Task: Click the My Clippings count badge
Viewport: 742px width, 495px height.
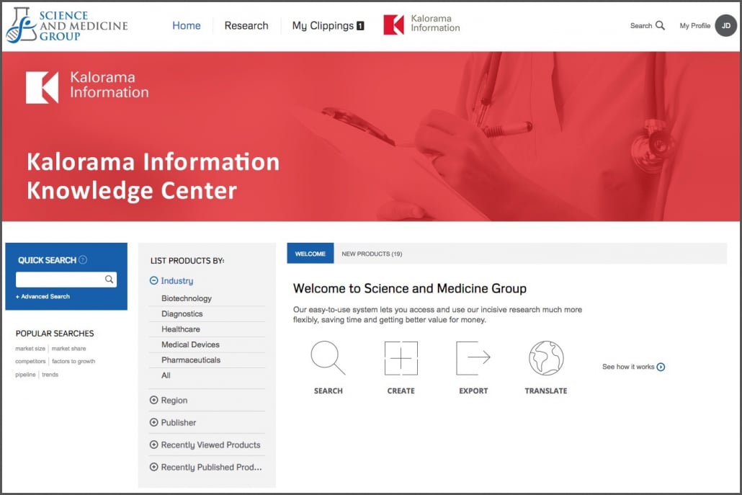Action: 360,26
